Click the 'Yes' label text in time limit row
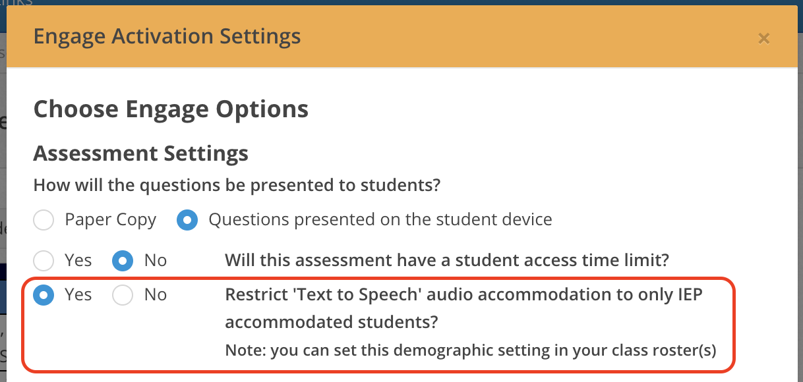This screenshot has height=382, width=803. pyautogui.click(x=78, y=261)
